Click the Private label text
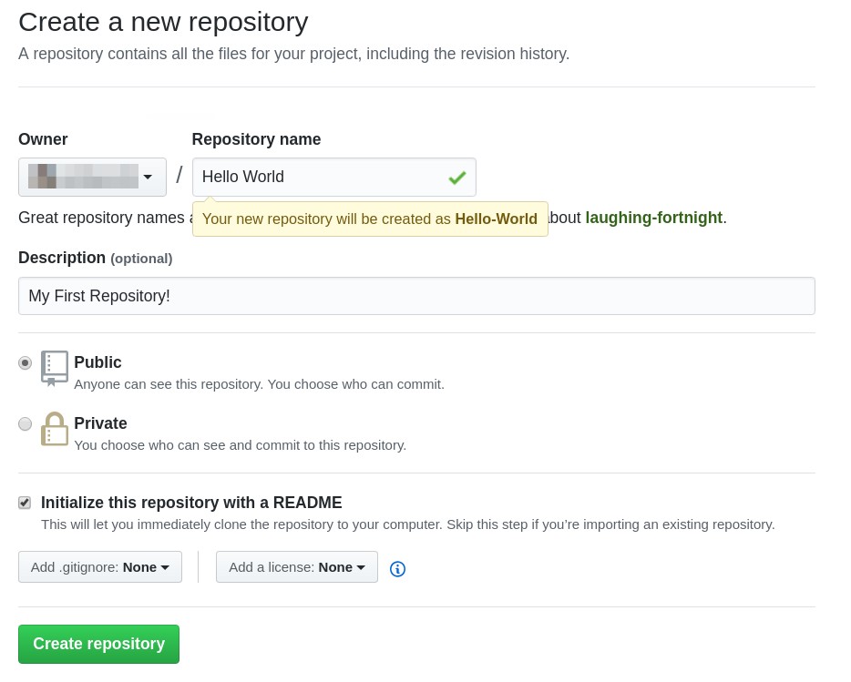Image resolution: width=851 pixels, height=682 pixels. [x=100, y=423]
